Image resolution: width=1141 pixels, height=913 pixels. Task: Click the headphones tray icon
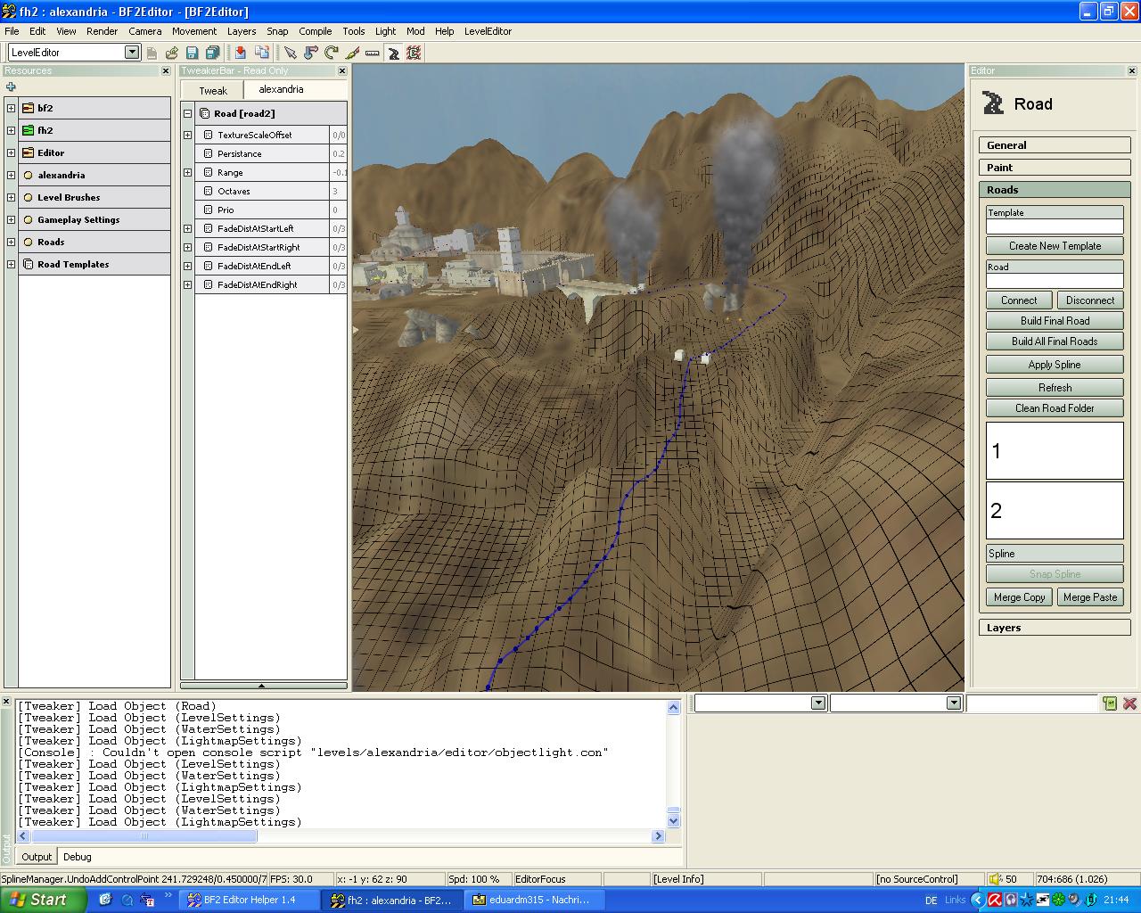pyautogui.click(x=1011, y=900)
